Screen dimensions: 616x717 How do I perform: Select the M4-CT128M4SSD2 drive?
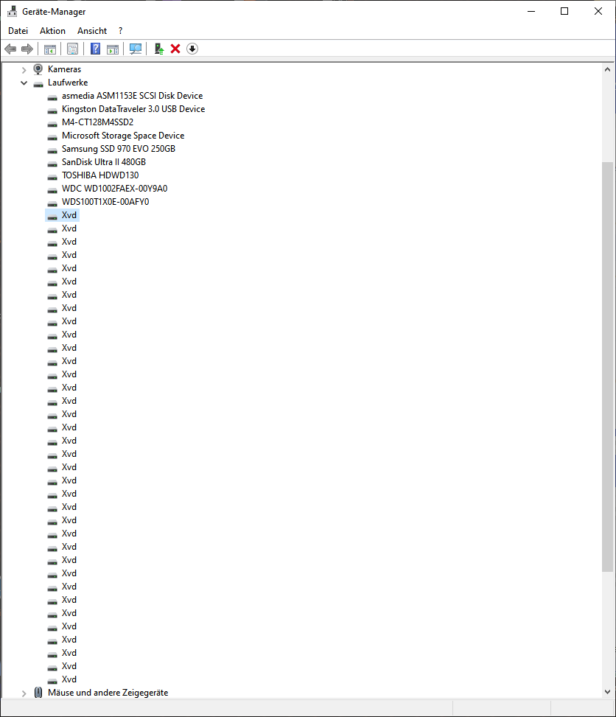click(x=97, y=122)
